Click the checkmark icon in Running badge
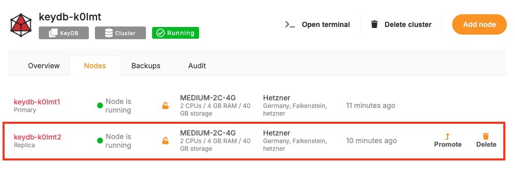Screen dimensions: 515x190 tap(160, 33)
